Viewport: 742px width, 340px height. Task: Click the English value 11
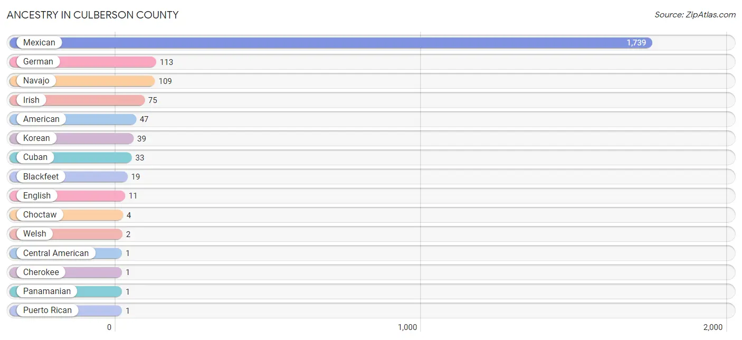[x=133, y=196]
